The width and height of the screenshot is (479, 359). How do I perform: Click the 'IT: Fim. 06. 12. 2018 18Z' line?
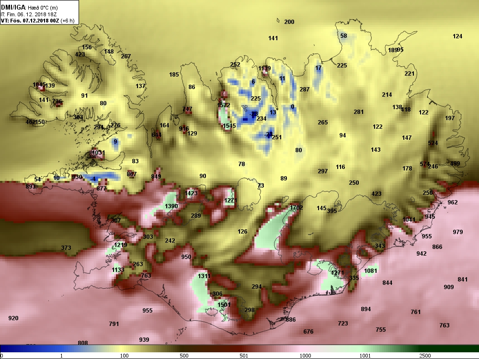click(29, 14)
